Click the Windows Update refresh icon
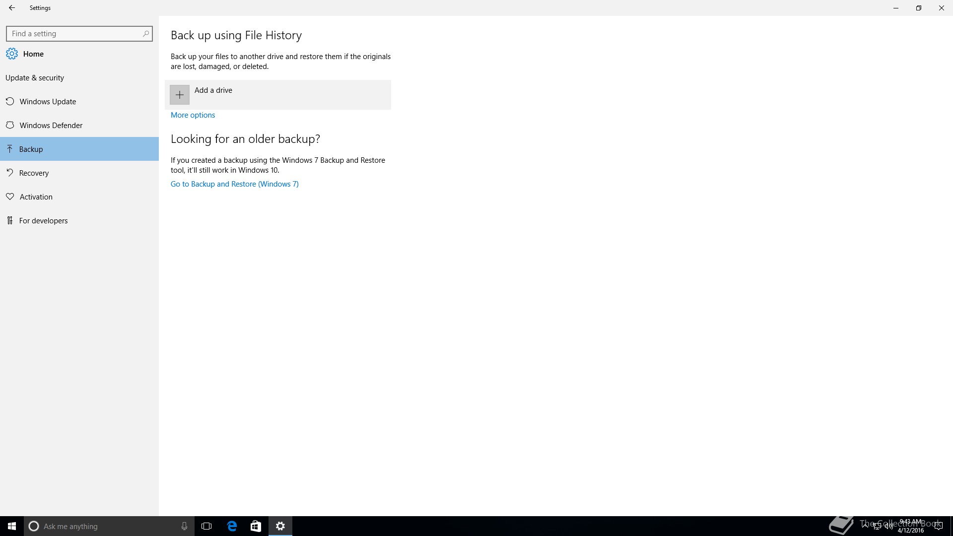Viewport: 953px width, 536px height. pyautogui.click(x=10, y=101)
